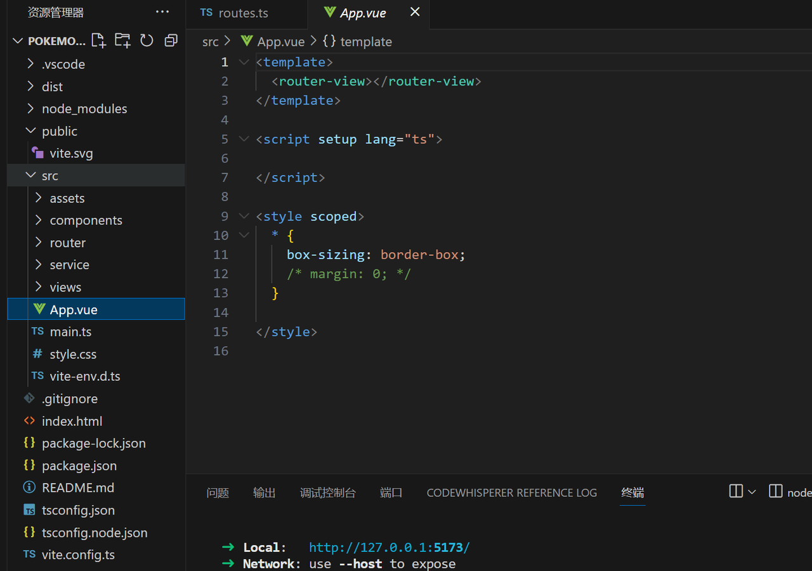Screen dimensions: 812x571
Task: Open the explorer more actions ellipsis
Action: 162,12
